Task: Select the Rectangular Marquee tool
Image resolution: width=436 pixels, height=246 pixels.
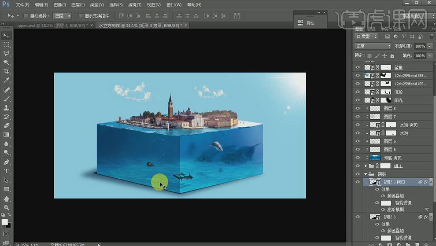Action: coord(7,44)
